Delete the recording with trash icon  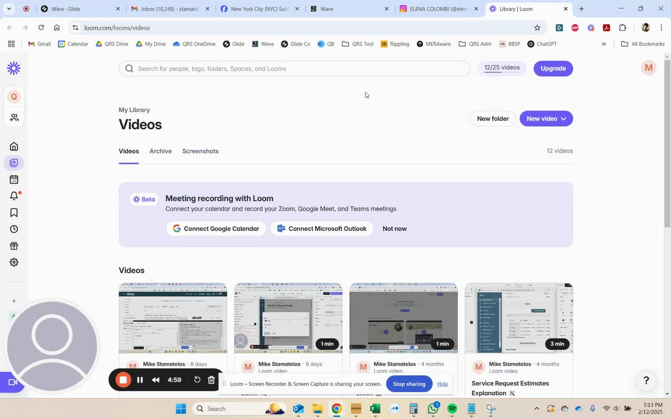click(211, 380)
